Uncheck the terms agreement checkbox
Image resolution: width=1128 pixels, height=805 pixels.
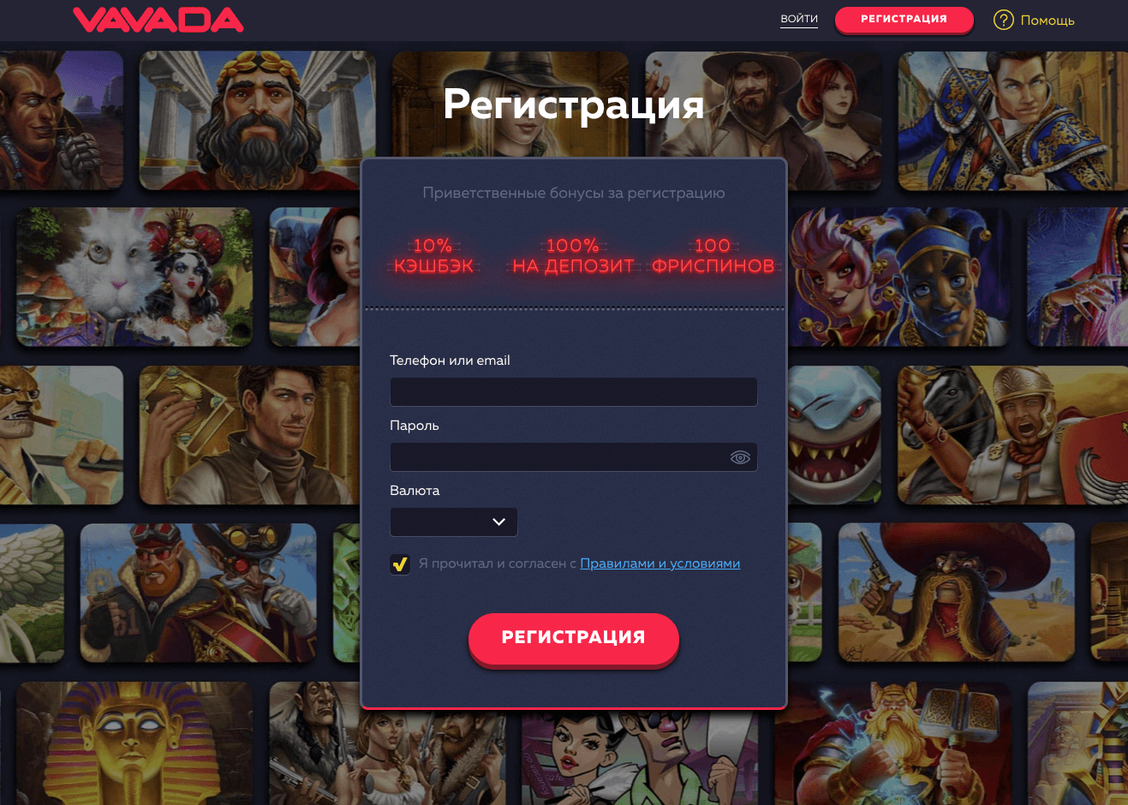(x=400, y=563)
